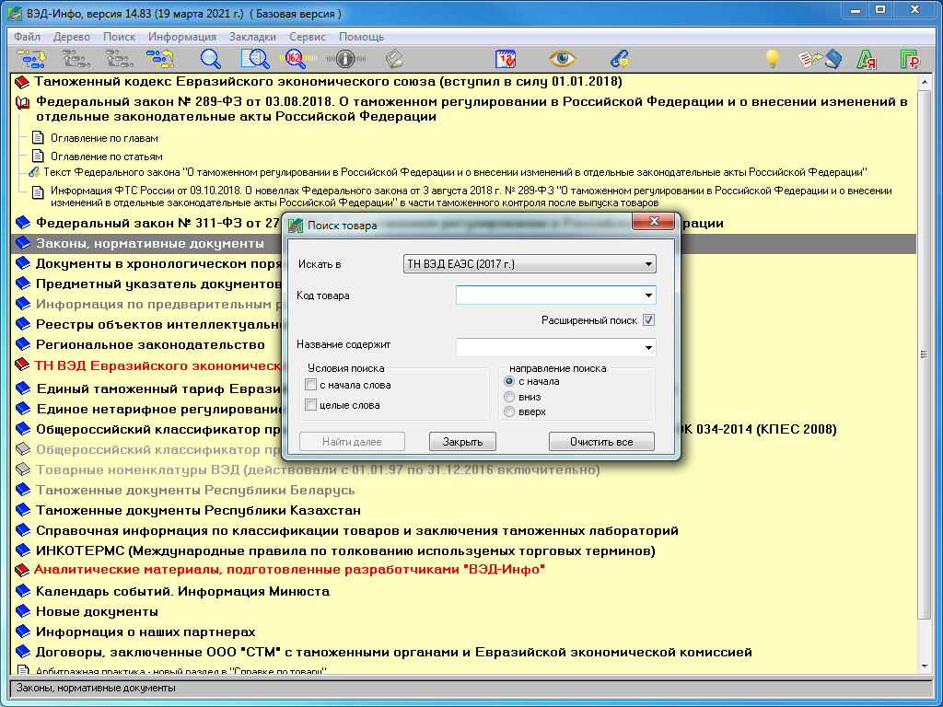943x707 pixels.
Task: Click the magnifying glass search icon in toolbar
Action: pyautogui.click(x=211, y=59)
